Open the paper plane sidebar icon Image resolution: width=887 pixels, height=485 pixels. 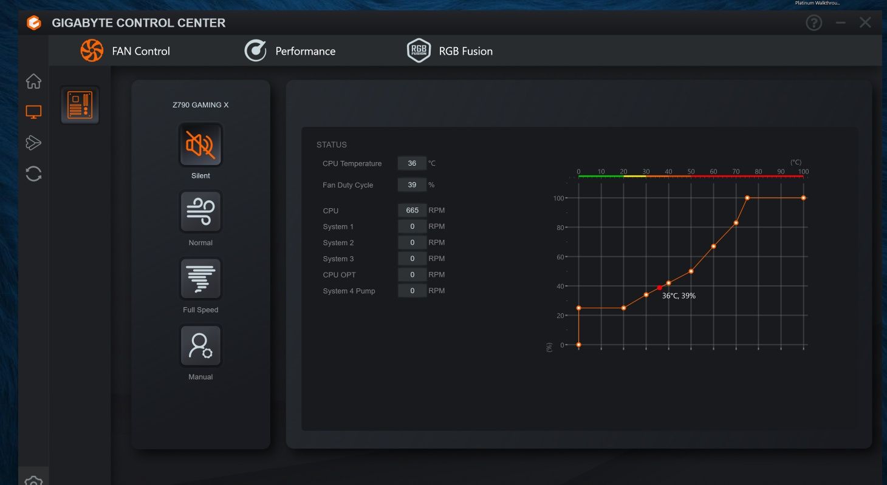33,143
